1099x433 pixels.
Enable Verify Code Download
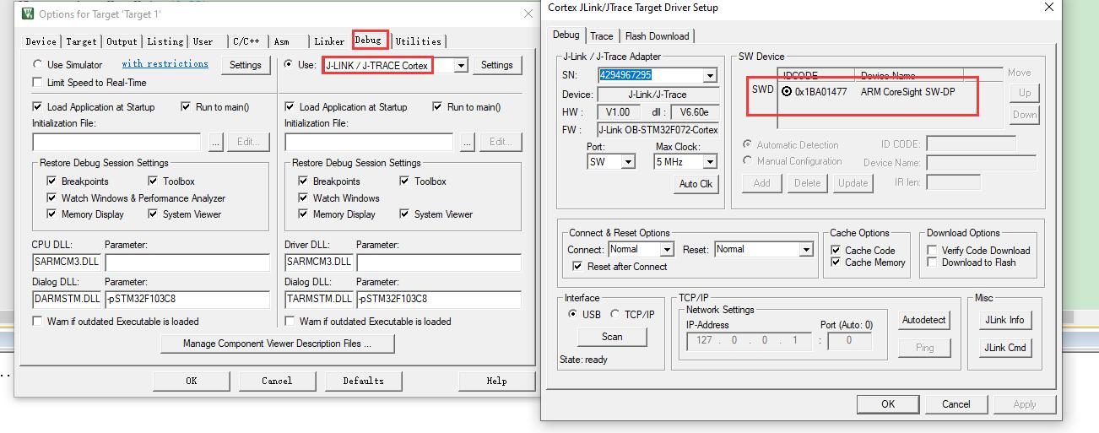point(933,251)
